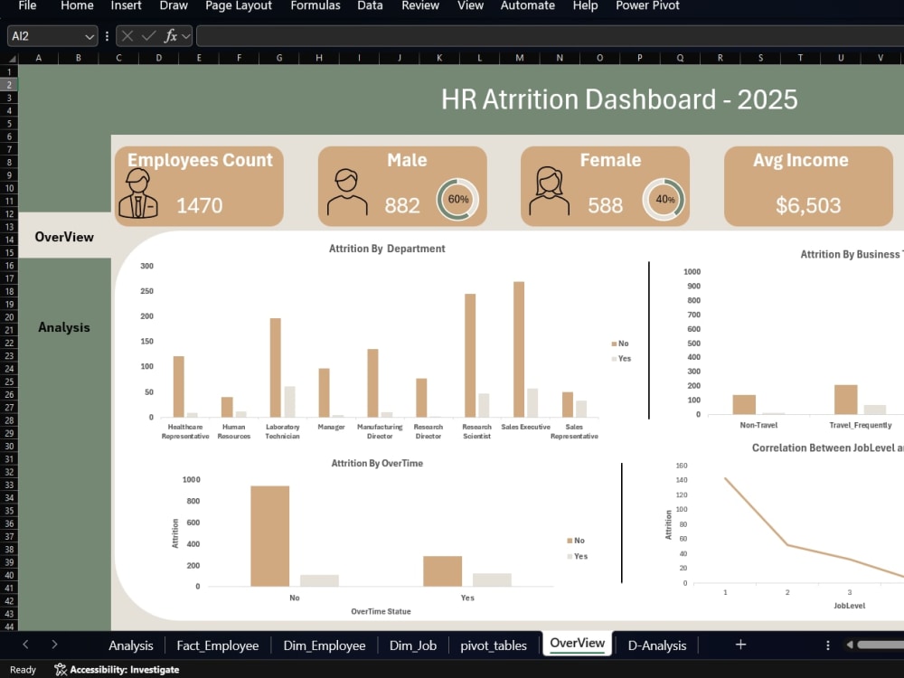Click the Research Scientist No bar
904x678 pixels.
(x=470, y=355)
